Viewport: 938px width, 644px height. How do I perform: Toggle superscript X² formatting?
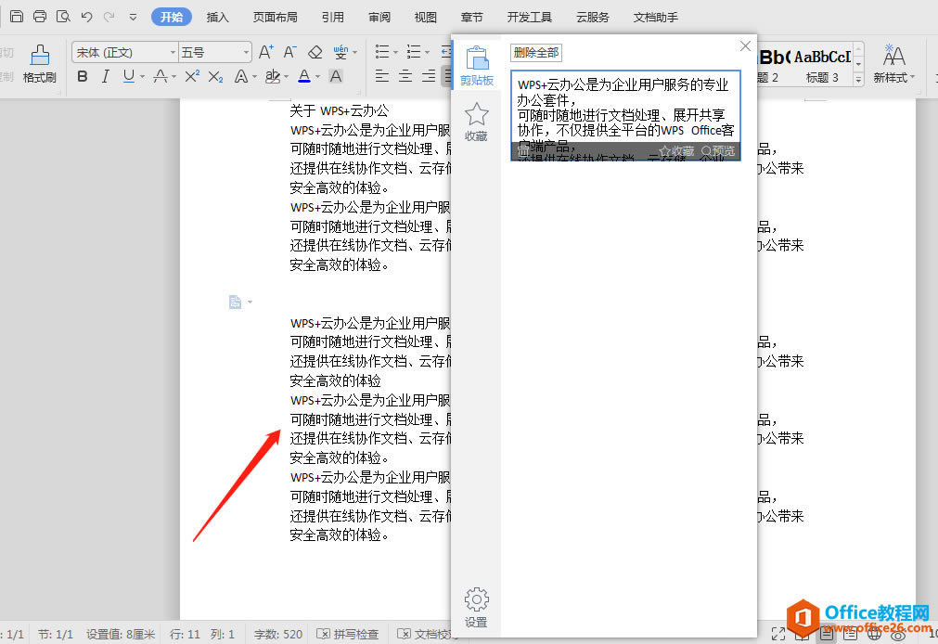point(192,76)
